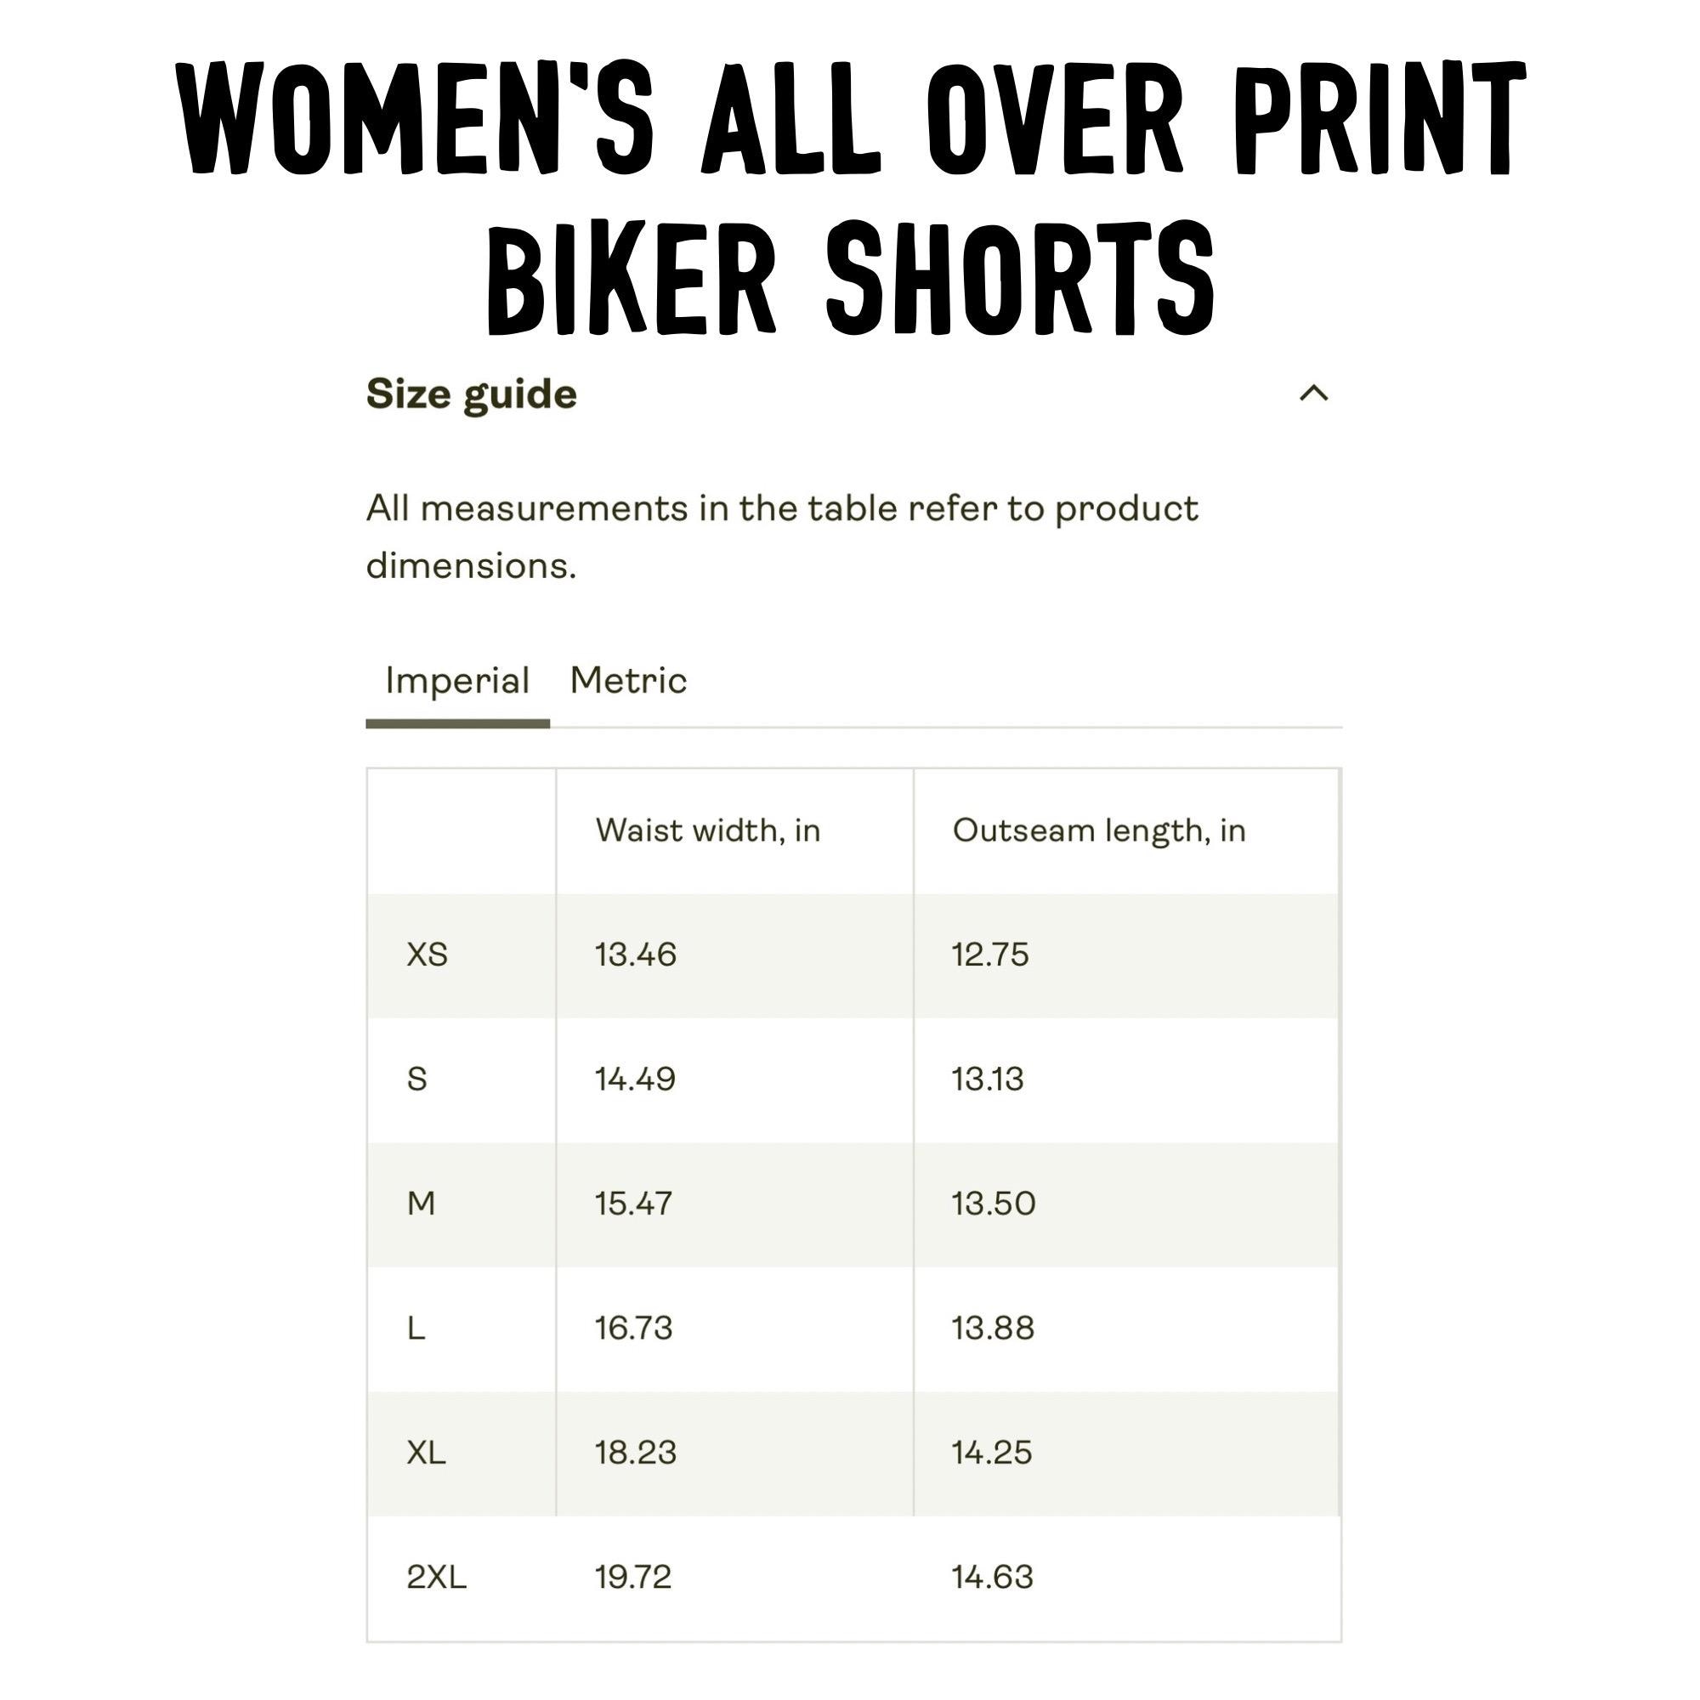
Task: Select the XS size row label
Action: coord(428,955)
